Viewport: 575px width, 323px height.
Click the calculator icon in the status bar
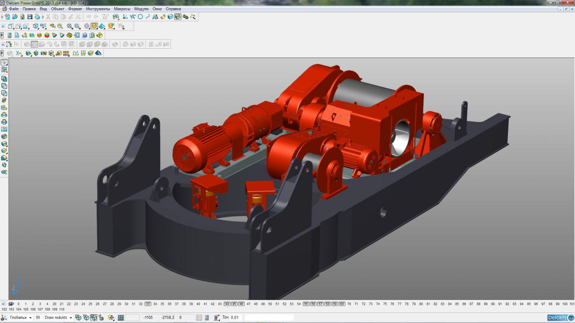207,317
